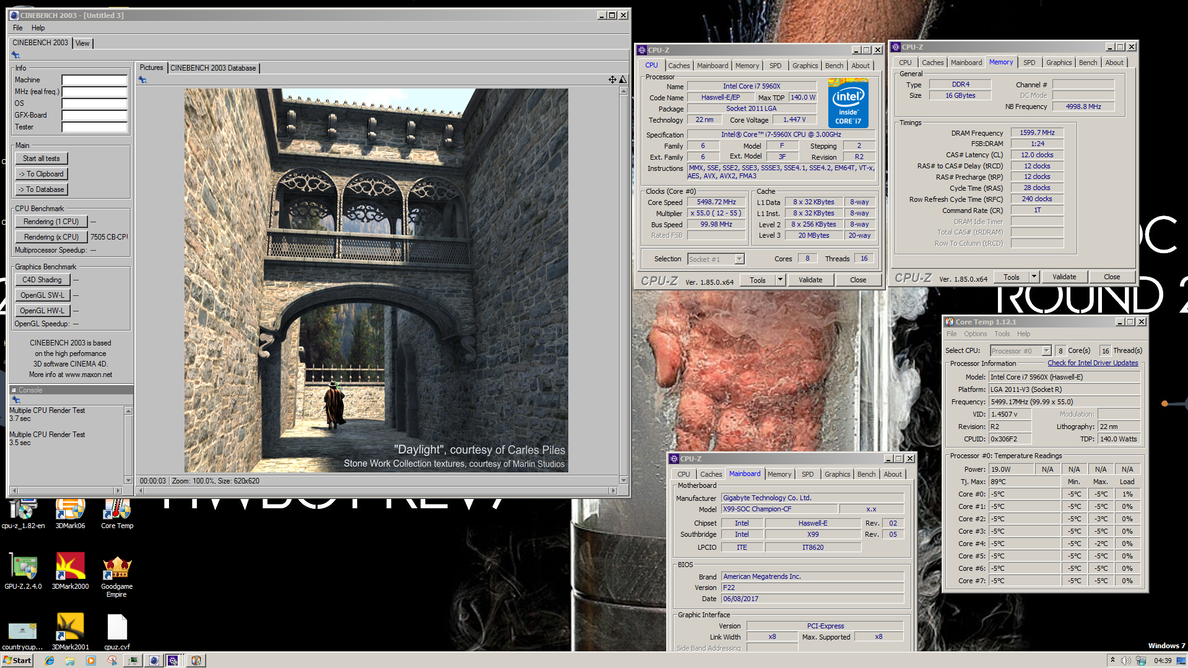Switch to the CINEBENCH 2003 Database tab
The width and height of the screenshot is (1188, 668).
213,68
